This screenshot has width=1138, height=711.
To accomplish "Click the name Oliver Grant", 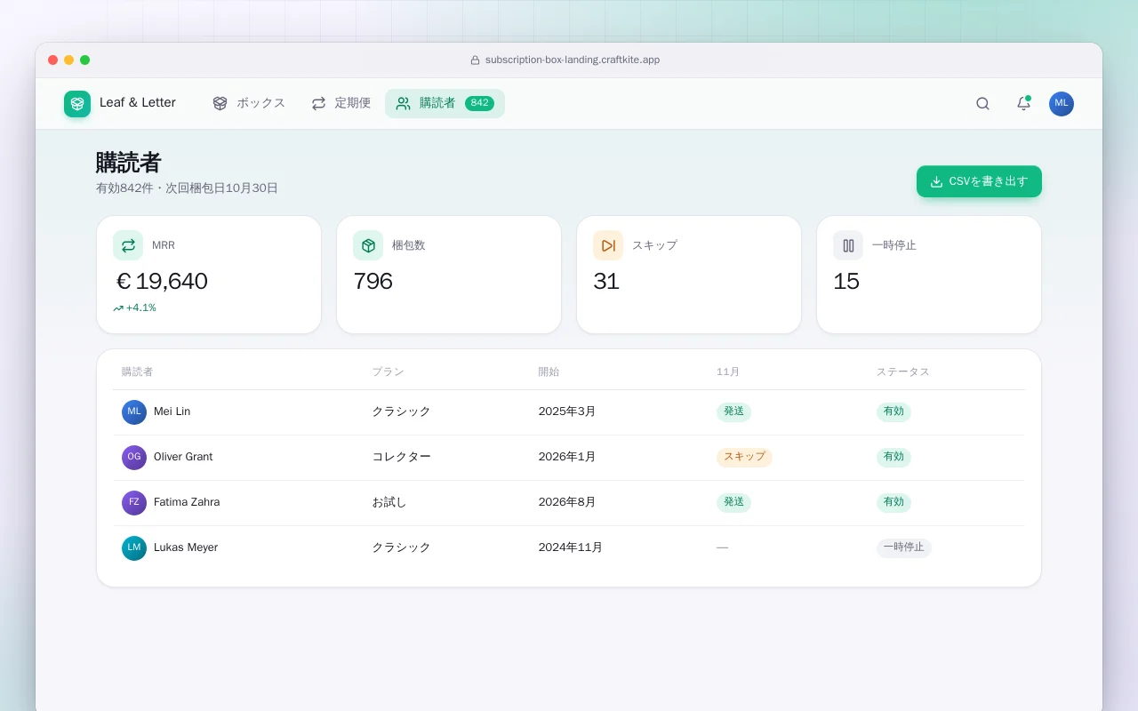I will (x=183, y=457).
